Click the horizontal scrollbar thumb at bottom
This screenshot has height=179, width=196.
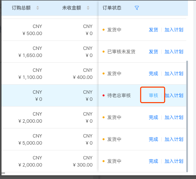(x=3, y=173)
